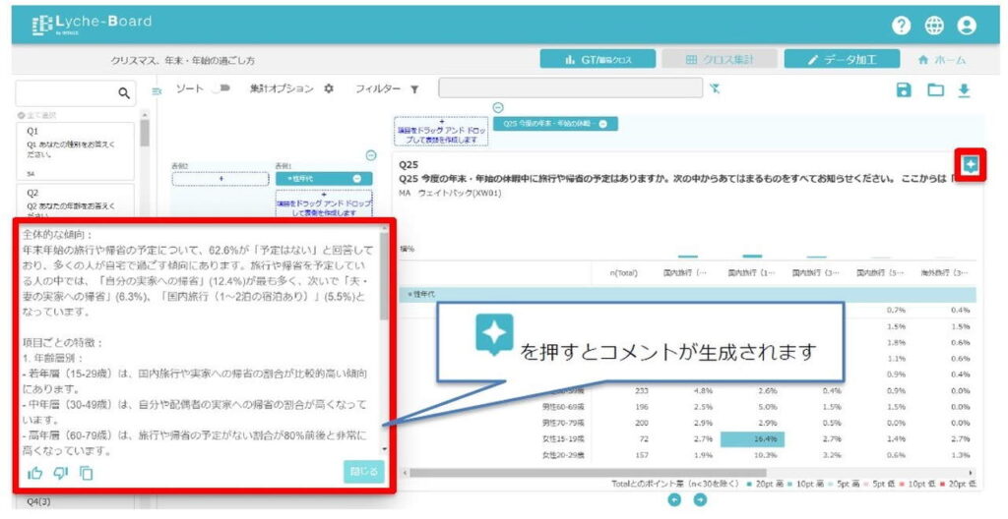Click the n(Total) column header

pos(623,273)
